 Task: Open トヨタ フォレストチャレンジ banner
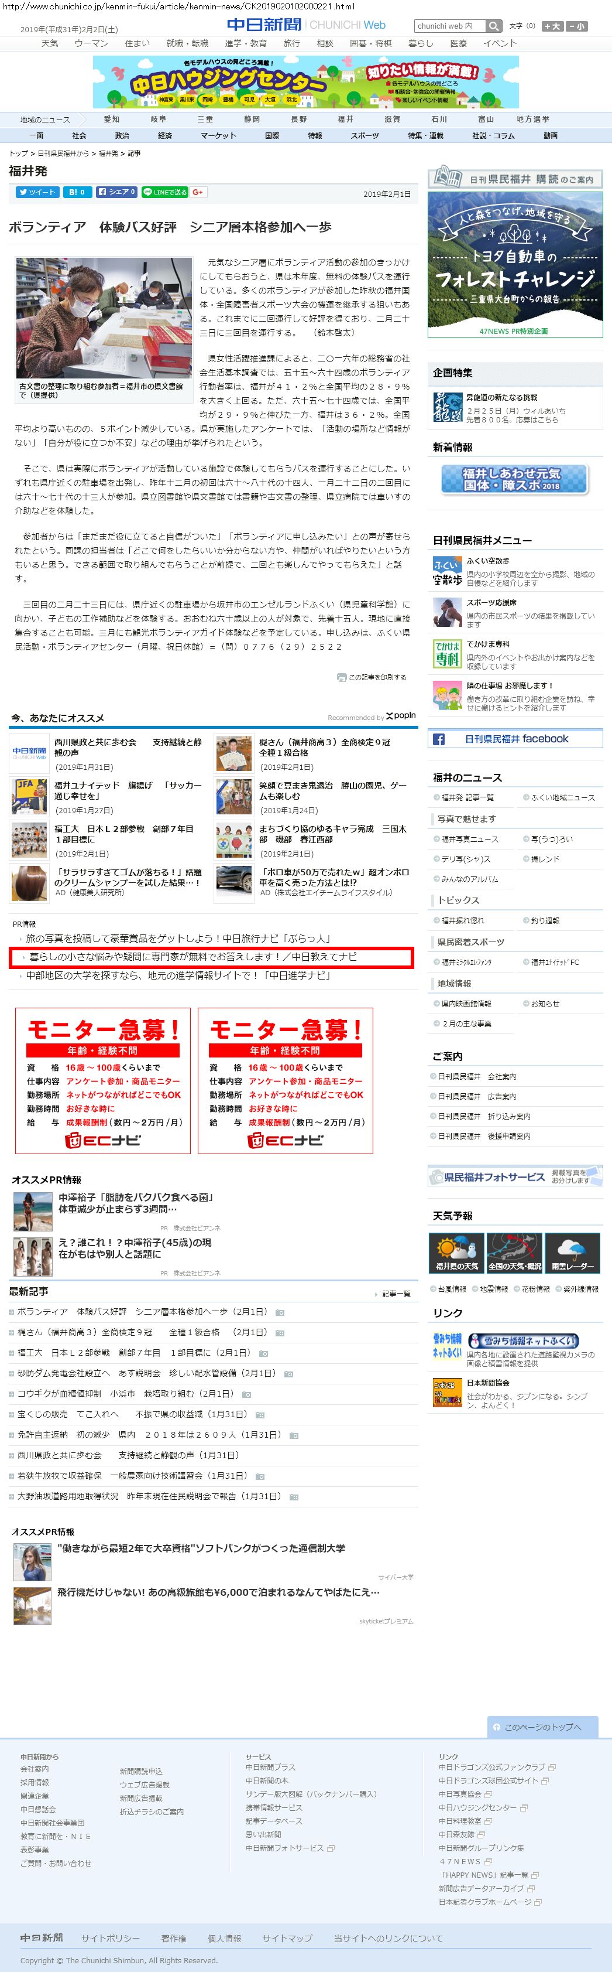point(515,264)
